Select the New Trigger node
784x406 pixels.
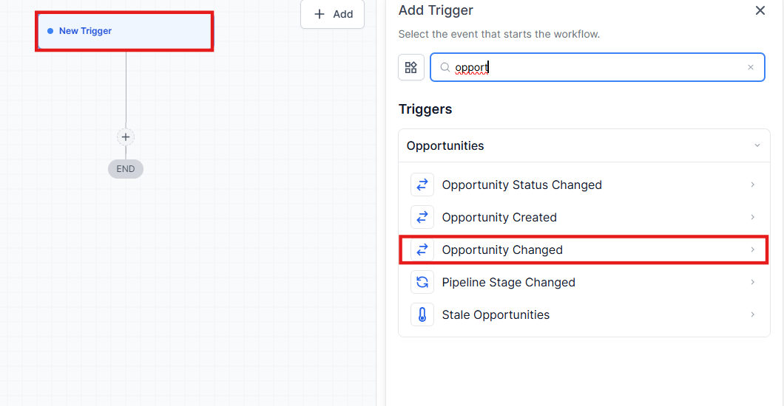click(x=124, y=31)
